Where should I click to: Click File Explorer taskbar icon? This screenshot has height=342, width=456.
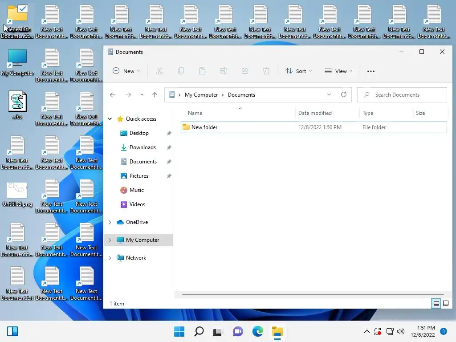[277, 331]
